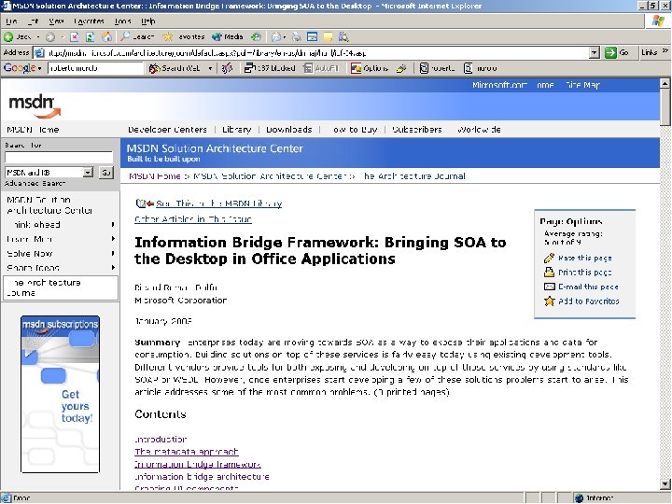Click the Research toolbar icon

[343, 36]
